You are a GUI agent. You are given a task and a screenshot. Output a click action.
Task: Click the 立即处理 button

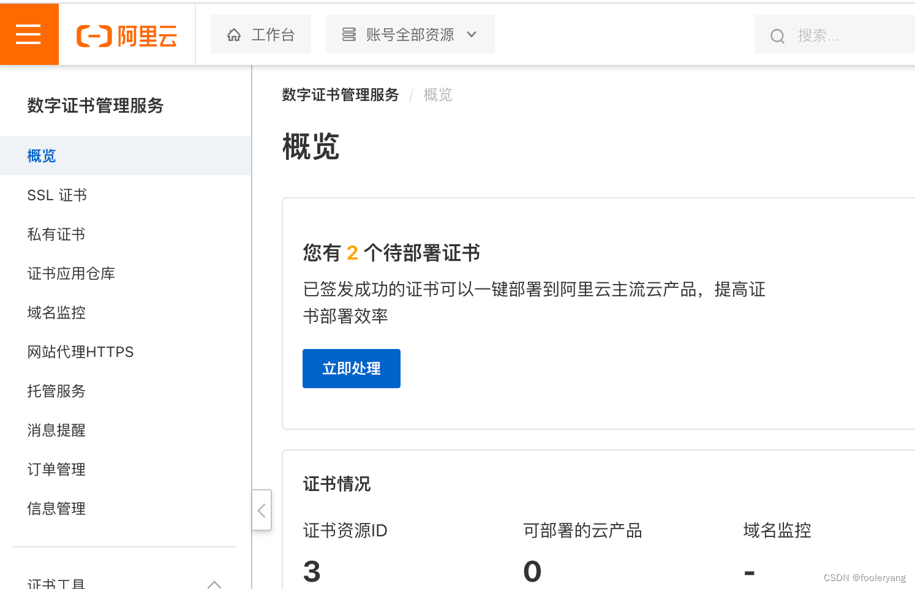click(x=351, y=368)
